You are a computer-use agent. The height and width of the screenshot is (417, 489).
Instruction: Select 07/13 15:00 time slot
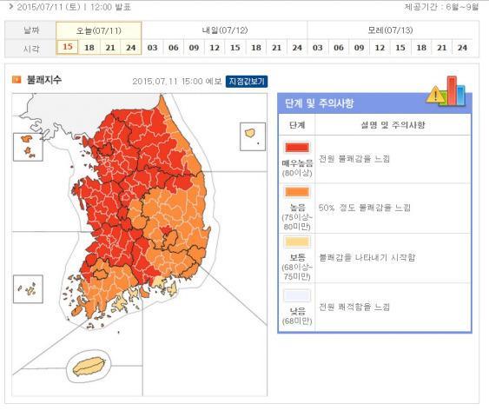point(400,48)
